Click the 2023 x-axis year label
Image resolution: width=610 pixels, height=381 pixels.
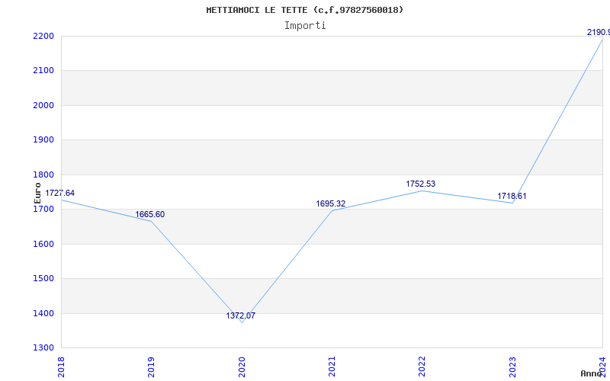point(512,365)
